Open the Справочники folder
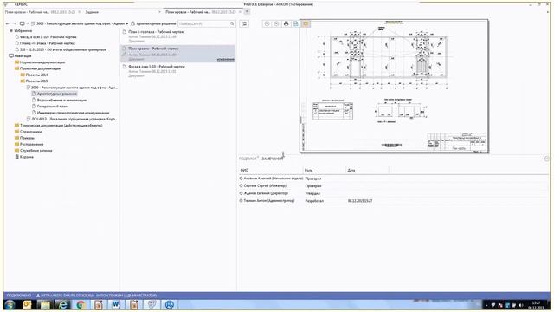554x312 pixels. tap(30, 132)
